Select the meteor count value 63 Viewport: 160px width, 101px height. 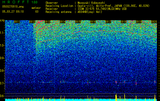37,12
